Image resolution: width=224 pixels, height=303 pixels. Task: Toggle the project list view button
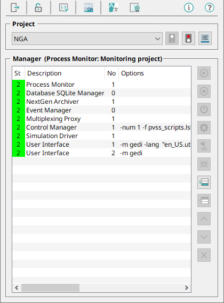coord(205,38)
